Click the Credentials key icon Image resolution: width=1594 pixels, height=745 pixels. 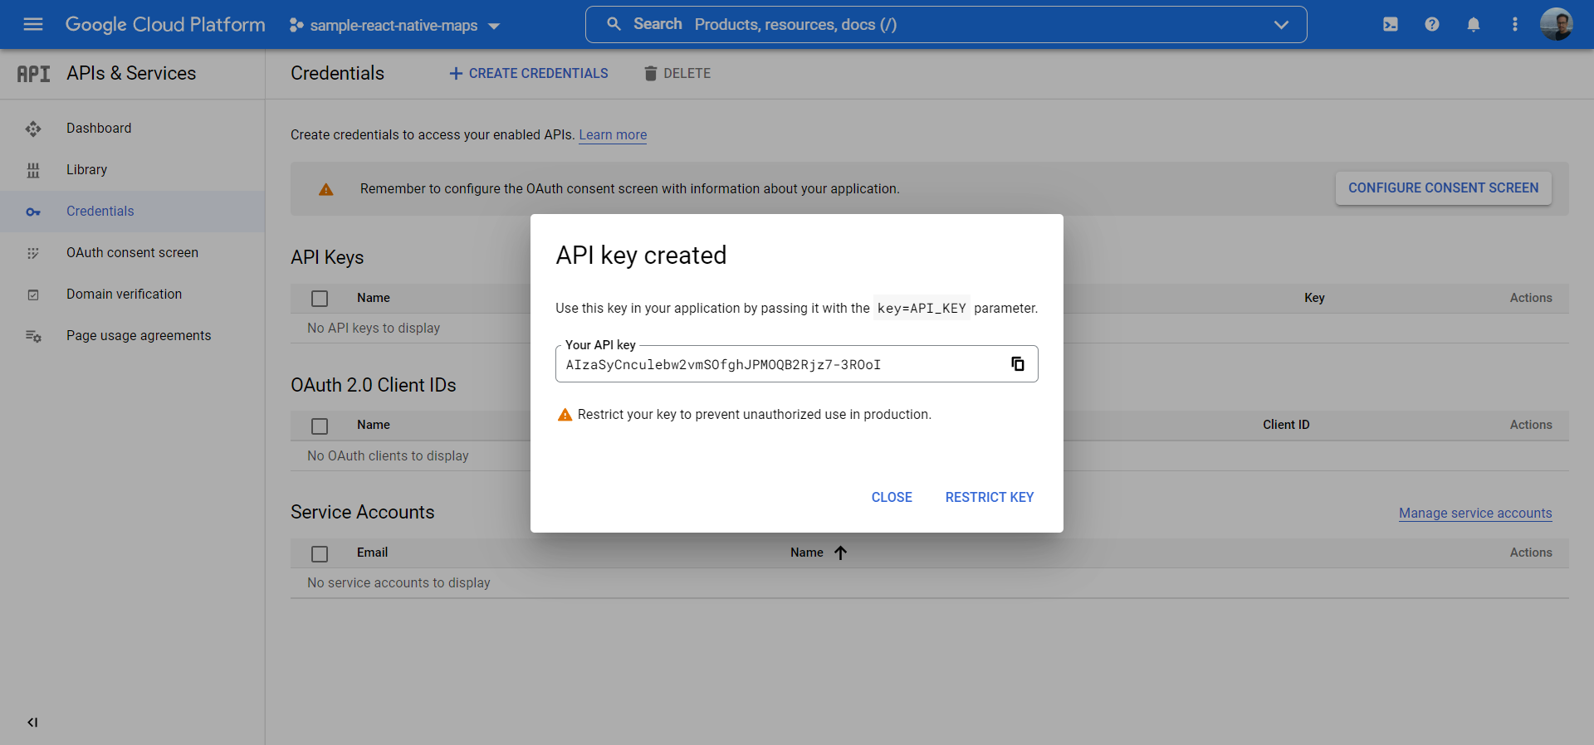pos(33,212)
